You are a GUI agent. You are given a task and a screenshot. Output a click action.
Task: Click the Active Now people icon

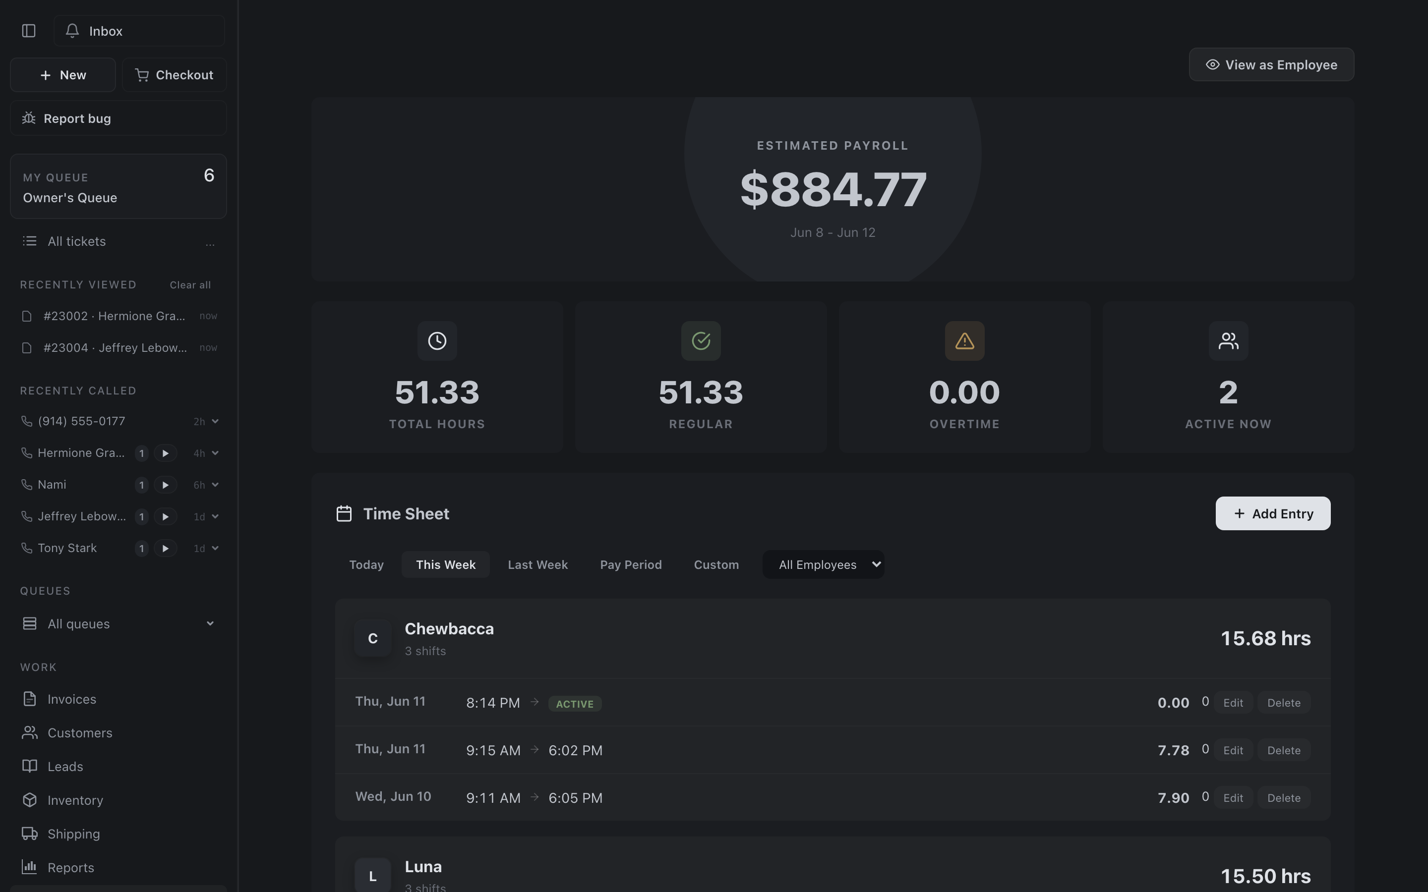coord(1228,340)
